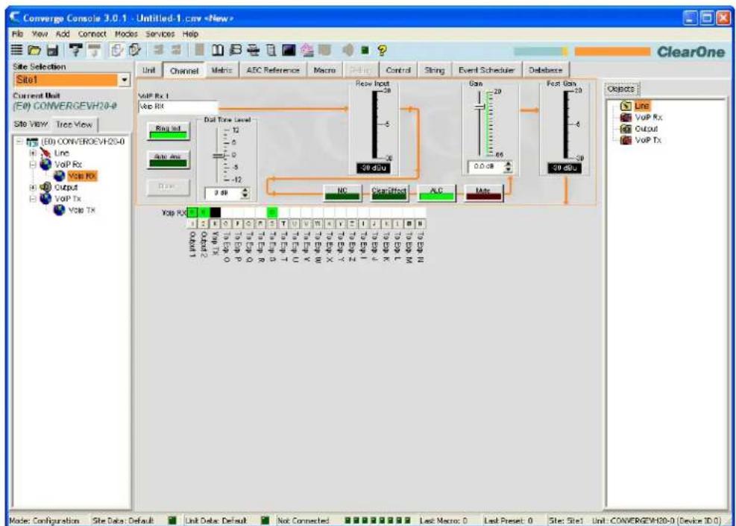Screen dimensions: 736x526
Task: Decrease the Gain value spinner
Action: point(508,169)
